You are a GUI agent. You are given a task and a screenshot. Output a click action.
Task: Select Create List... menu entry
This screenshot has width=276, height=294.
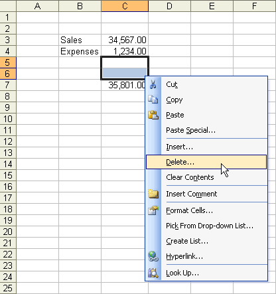tap(206, 241)
